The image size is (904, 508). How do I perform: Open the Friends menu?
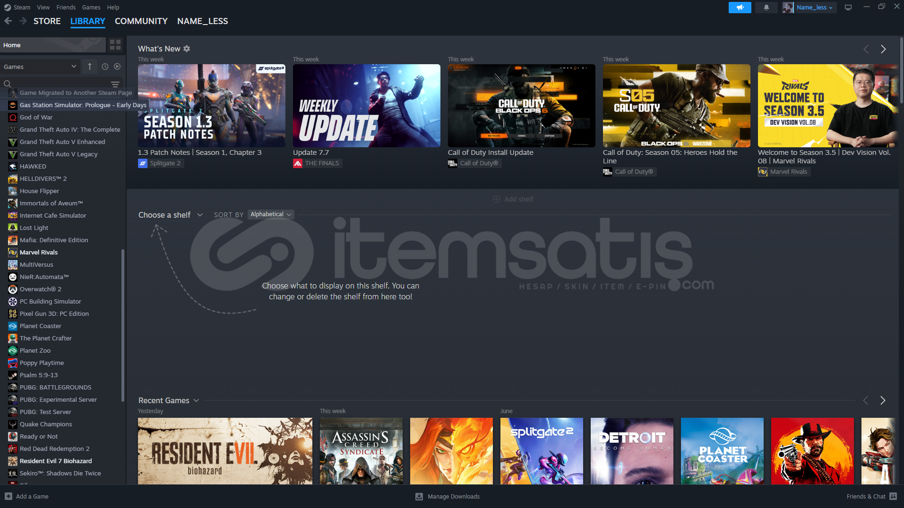coord(66,7)
